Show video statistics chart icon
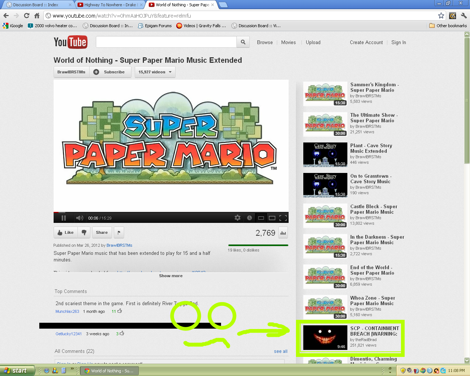 [283, 233]
